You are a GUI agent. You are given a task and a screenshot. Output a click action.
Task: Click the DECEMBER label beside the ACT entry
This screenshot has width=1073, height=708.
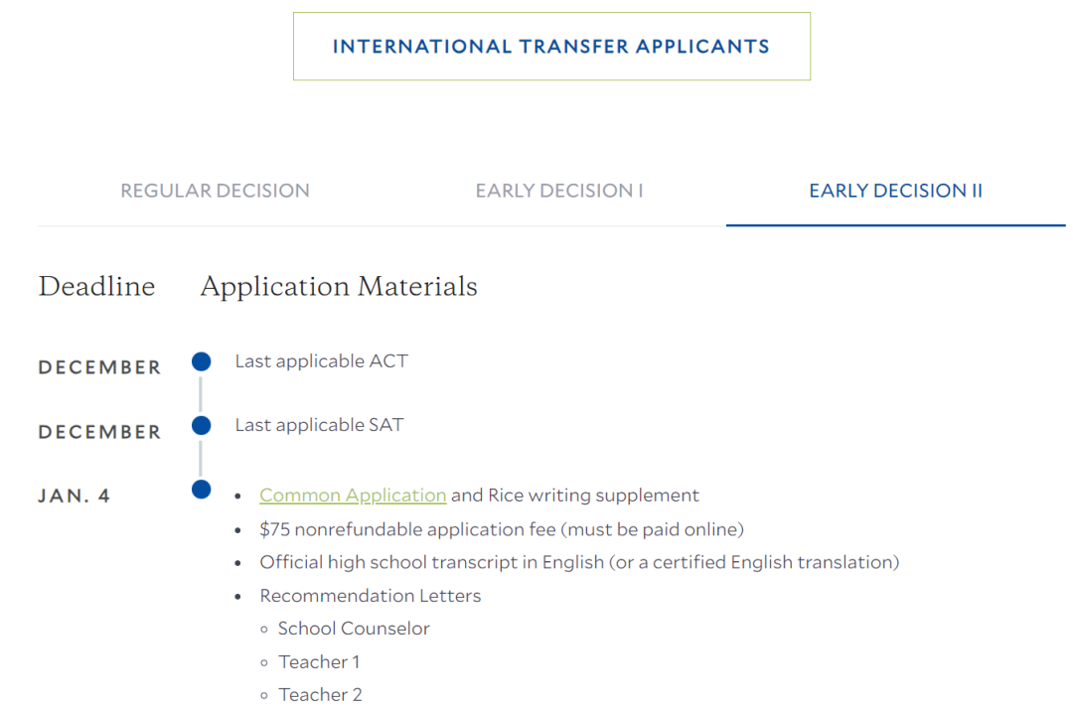[x=100, y=367]
